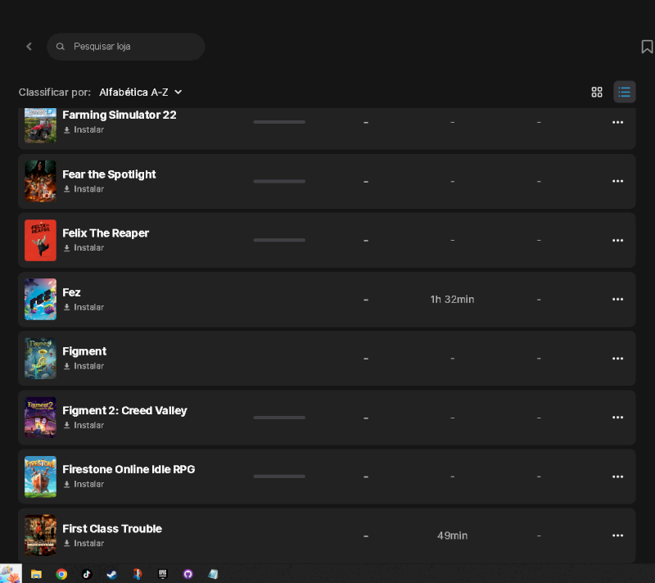Screen dimensions: 655x583
Task: Open Firestone Online Idle RPG cover thumbnail
Action: pos(40,477)
